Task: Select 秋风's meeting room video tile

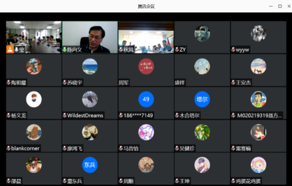Action: pyautogui.click(x=146, y=37)
